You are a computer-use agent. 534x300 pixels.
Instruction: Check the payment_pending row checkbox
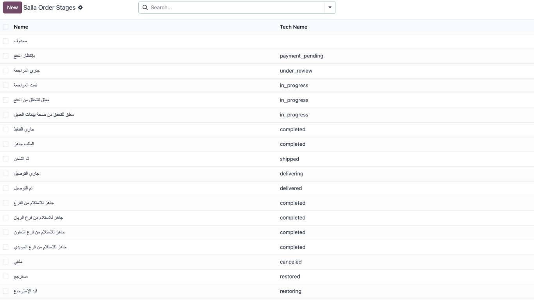(5, 56)
